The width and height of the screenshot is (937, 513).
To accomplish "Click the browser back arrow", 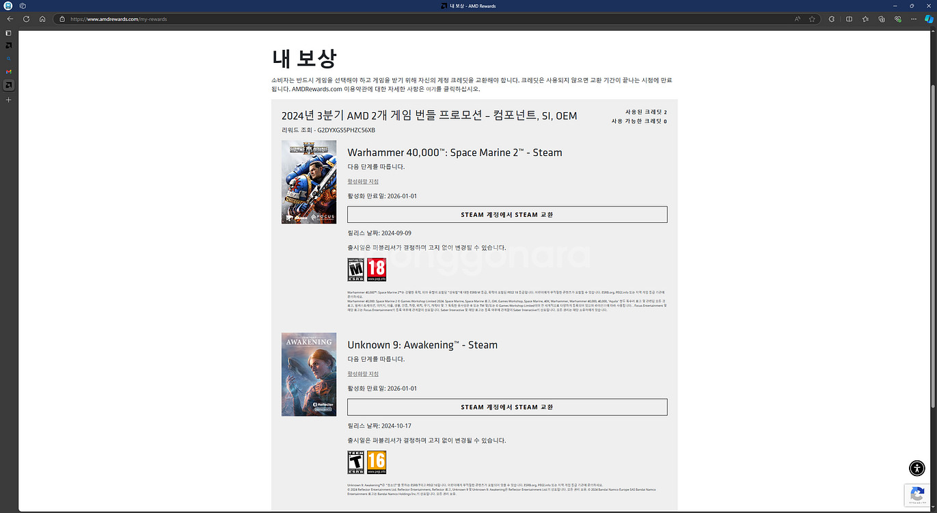I will (x=10, y=19).
